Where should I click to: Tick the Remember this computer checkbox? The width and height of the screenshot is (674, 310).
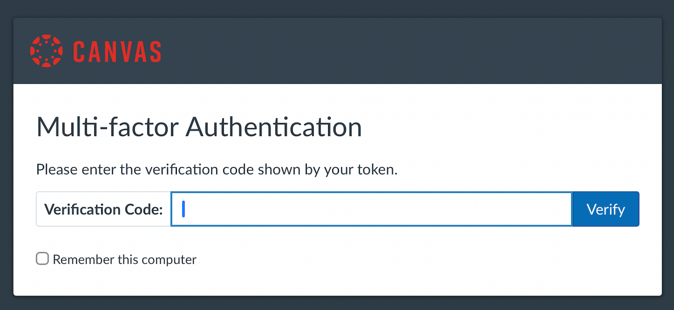[42, 259]
